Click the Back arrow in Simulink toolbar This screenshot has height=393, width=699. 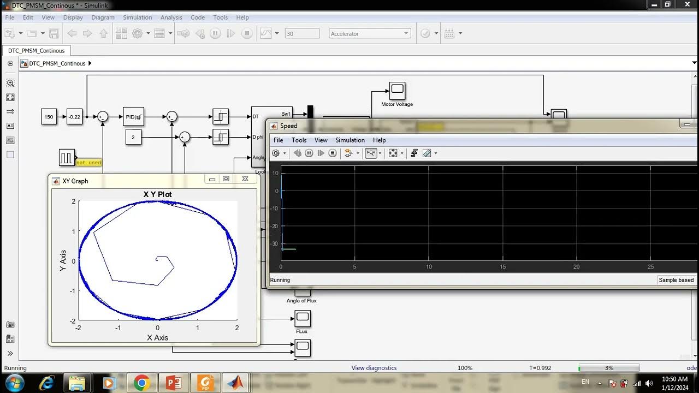[72, 33]
